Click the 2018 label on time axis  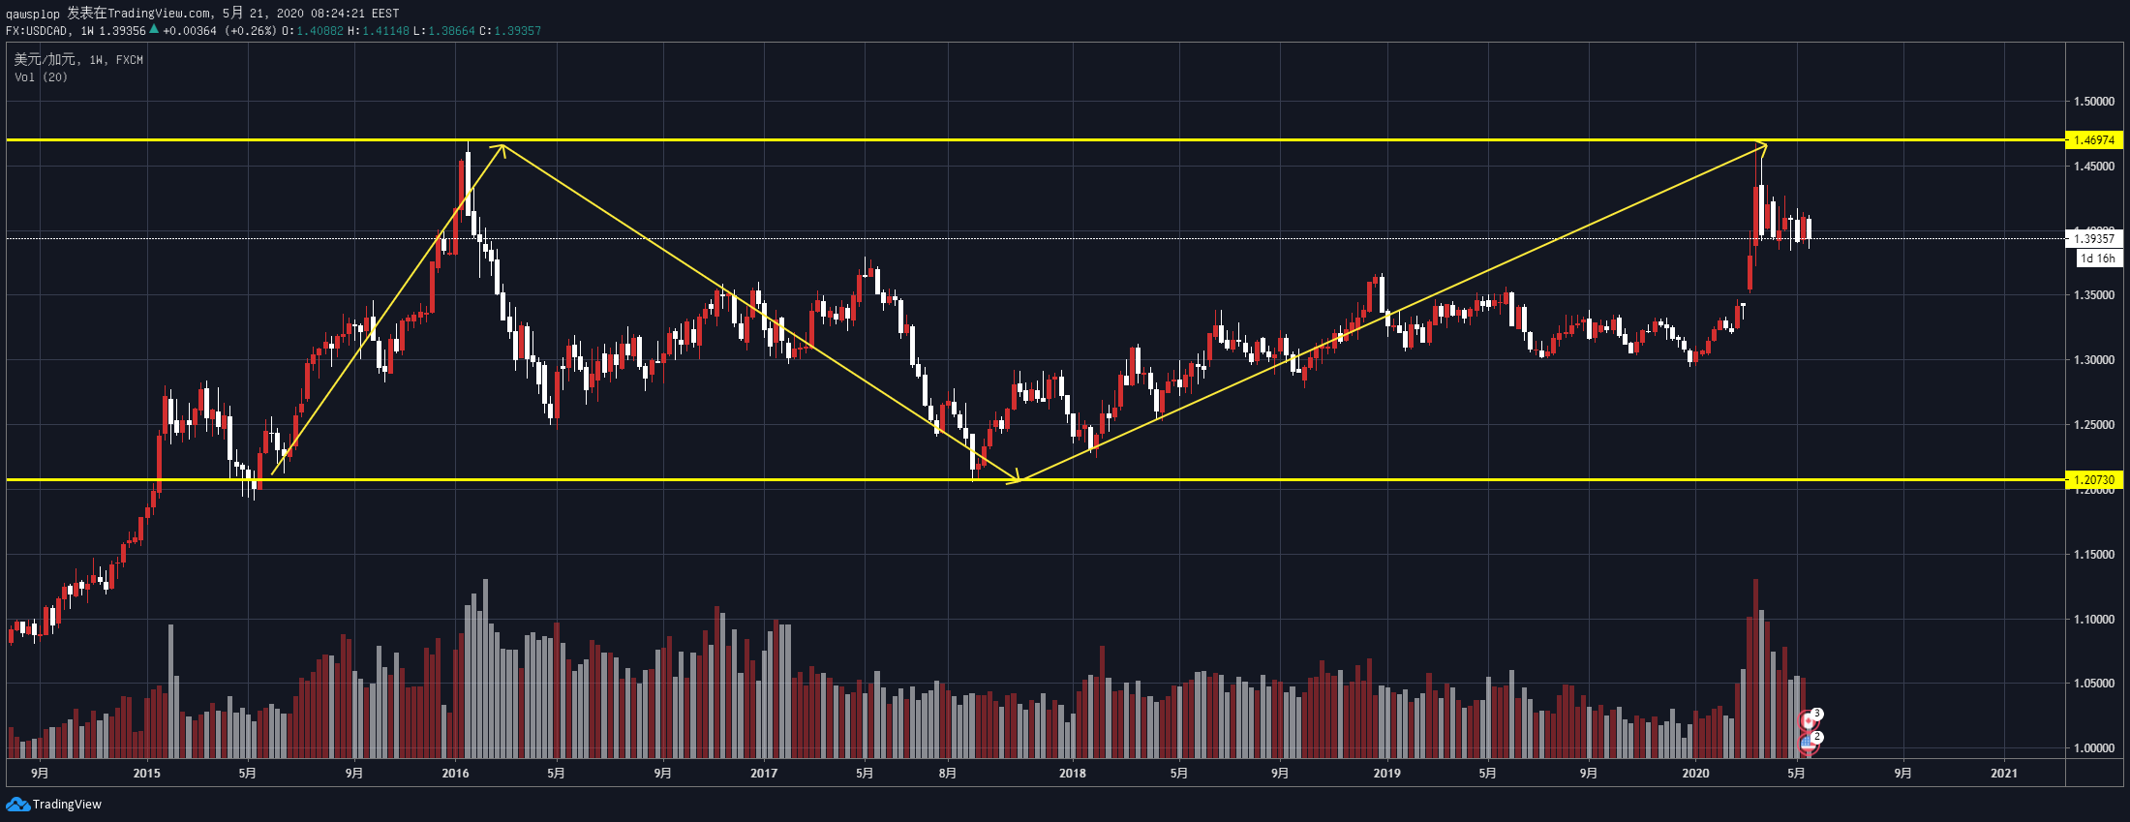point(1072,773)
